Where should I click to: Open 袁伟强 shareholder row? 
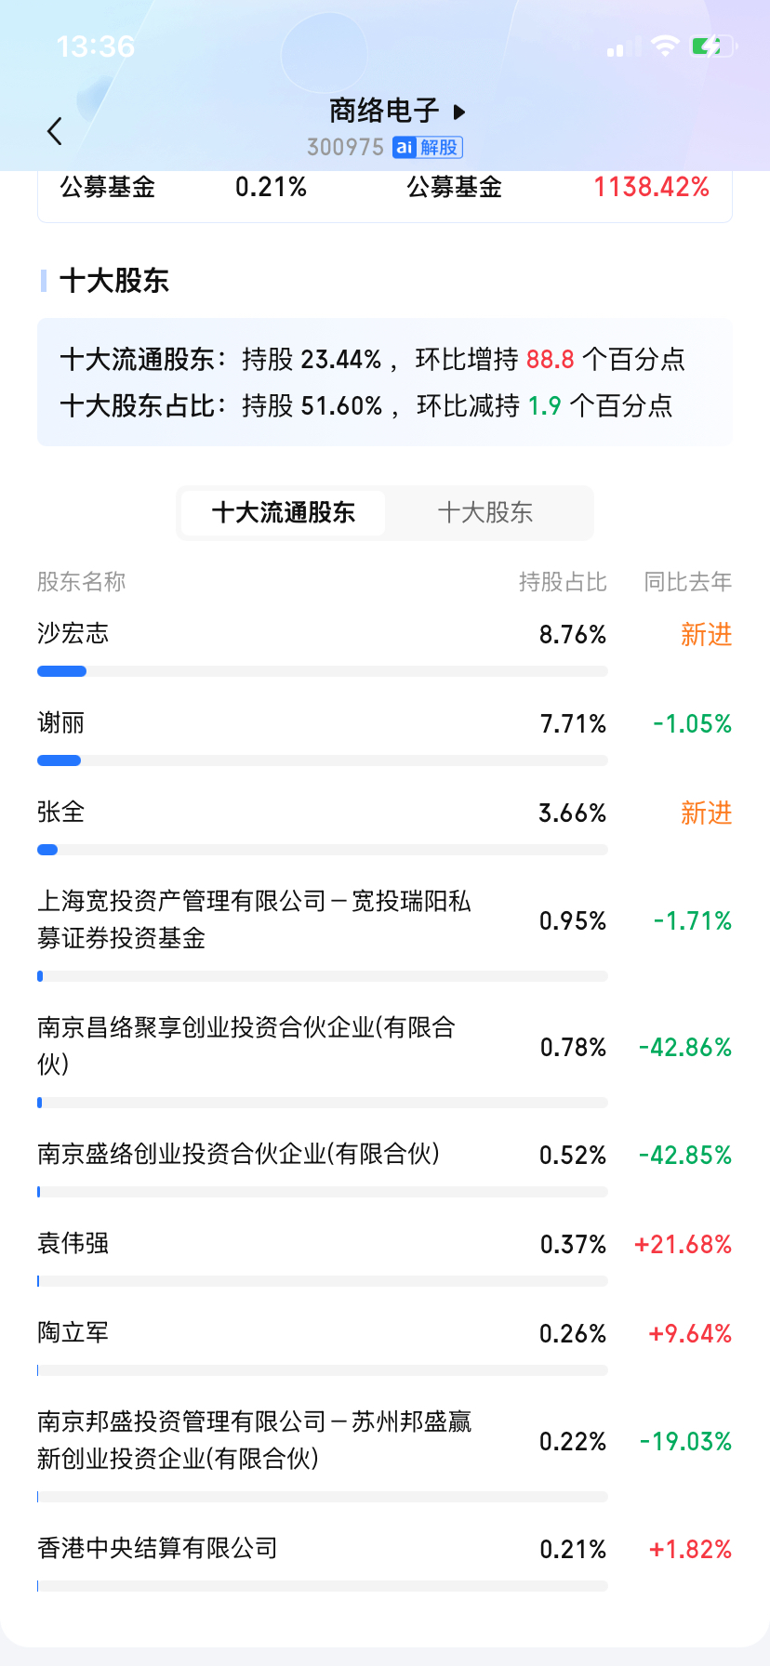coord(73,1244)
